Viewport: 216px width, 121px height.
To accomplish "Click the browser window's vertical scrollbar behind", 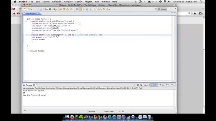I will point(204,34).
